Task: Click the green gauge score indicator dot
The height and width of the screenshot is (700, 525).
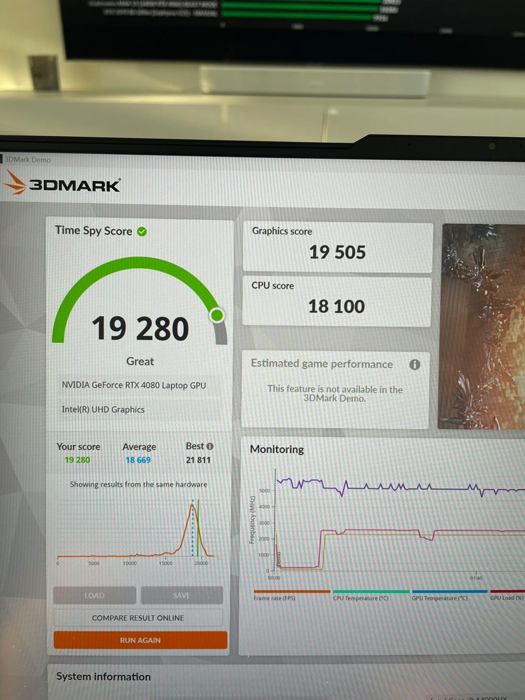Action: click(217, 315)
